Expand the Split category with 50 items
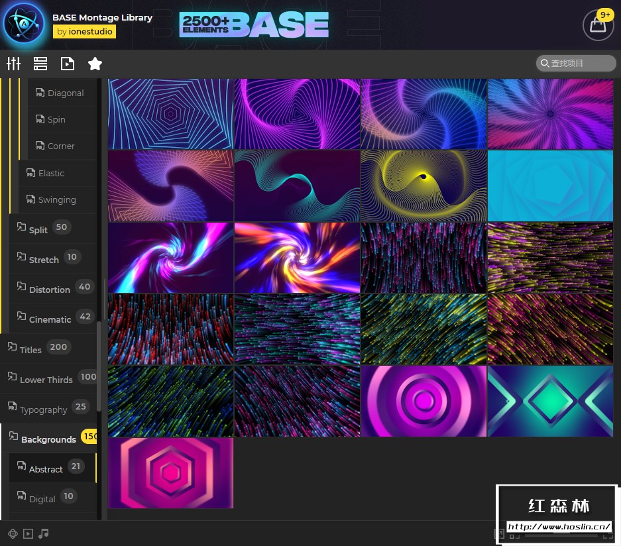The width and height of the screenshot is (621, 546). [x=53, y=229]
